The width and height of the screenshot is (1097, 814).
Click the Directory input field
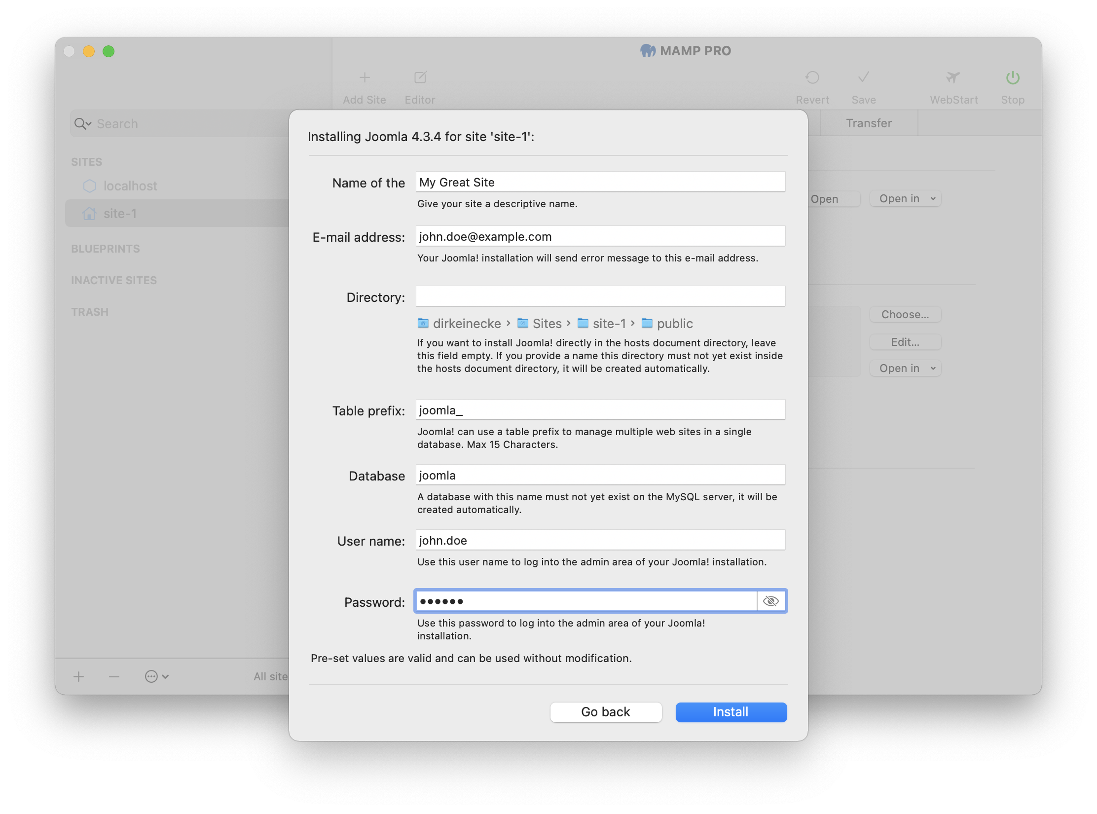coord(598,296)
